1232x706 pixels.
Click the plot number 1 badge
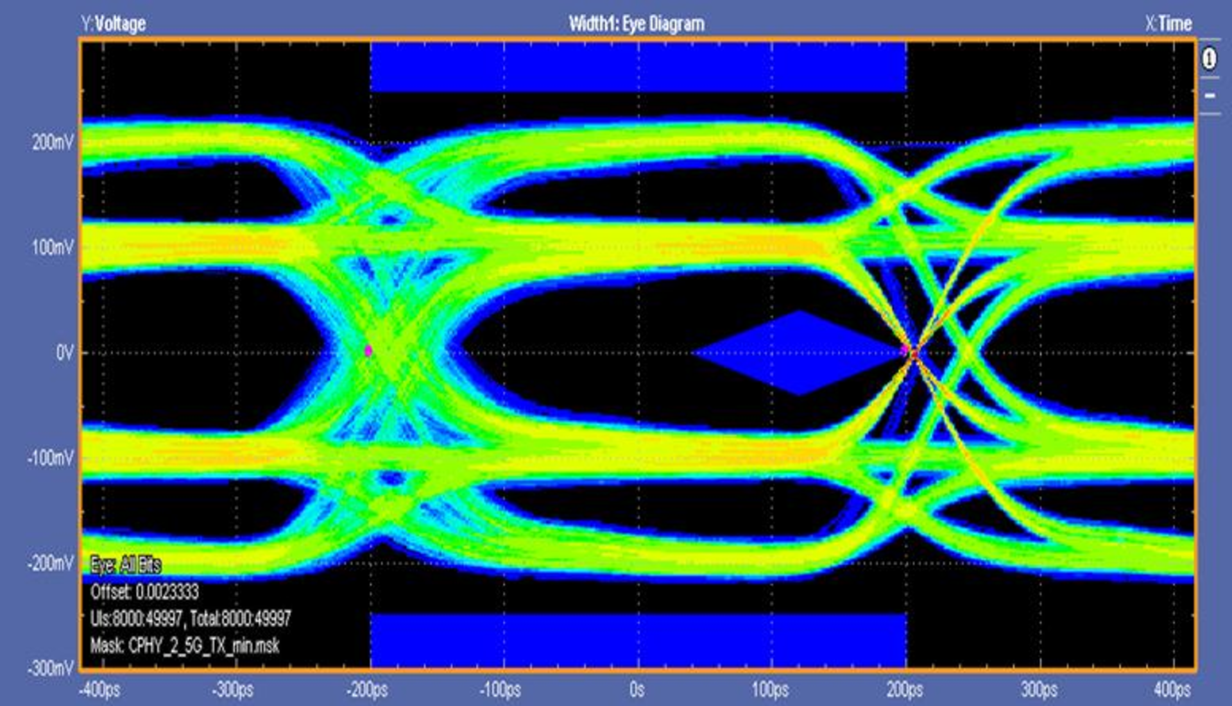[1209, 60]
